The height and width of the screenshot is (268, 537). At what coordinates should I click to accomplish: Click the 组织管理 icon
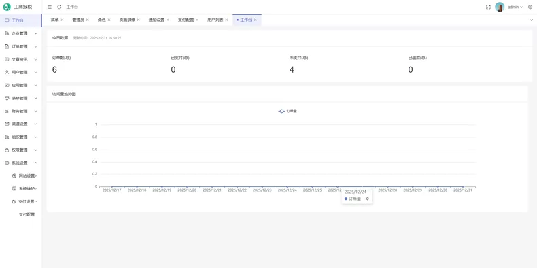click(x=7, y=137)
